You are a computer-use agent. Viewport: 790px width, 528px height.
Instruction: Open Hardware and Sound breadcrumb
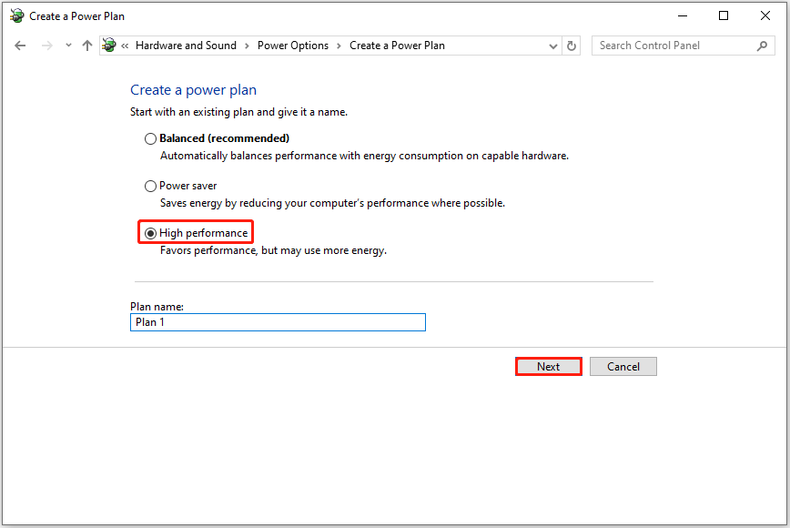(x=186, y=46)
